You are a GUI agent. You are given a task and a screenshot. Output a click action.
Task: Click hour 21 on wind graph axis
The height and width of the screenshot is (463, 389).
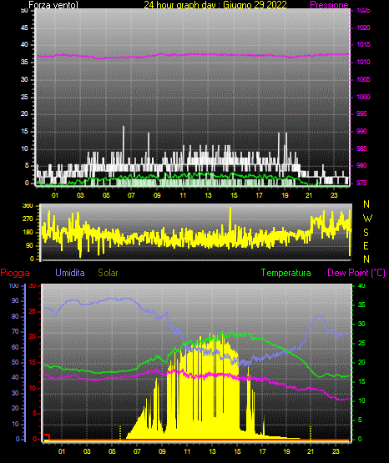(309, 195)
